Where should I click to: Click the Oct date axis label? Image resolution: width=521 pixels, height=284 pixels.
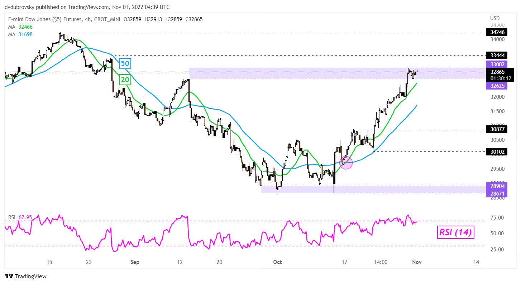277,262
